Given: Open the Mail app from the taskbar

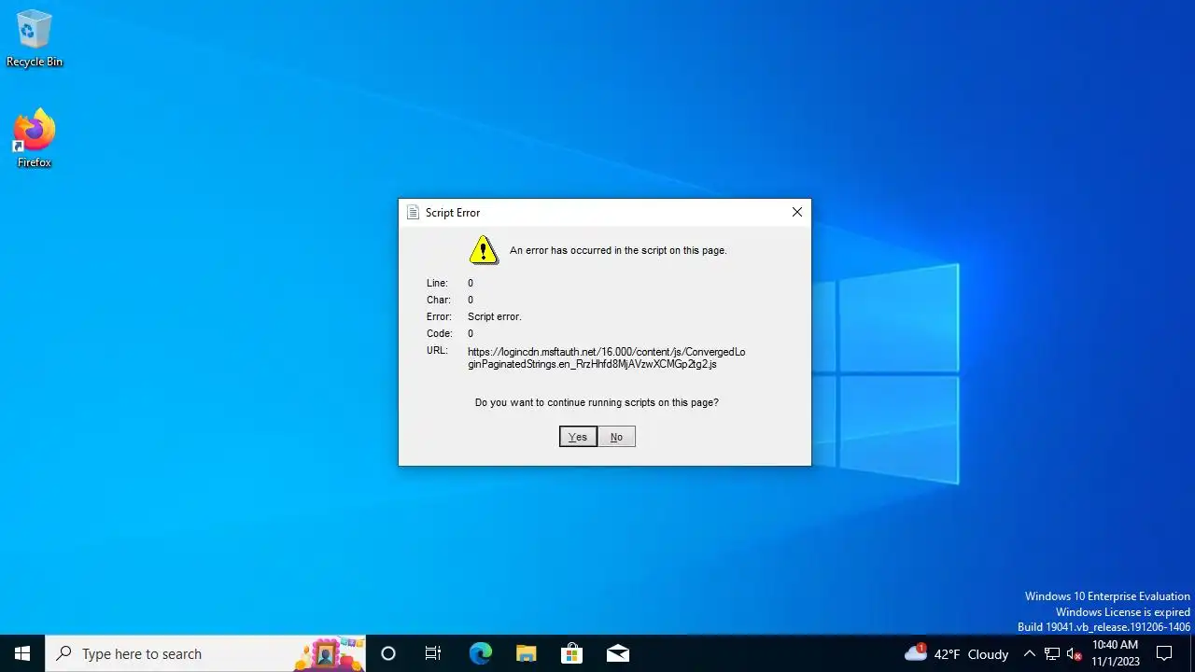Looking at the screenshot, I should [x=617, y=653].
